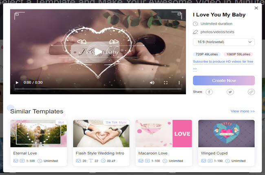Click the video icon under Winged Cupid

(x=210, y=161)
